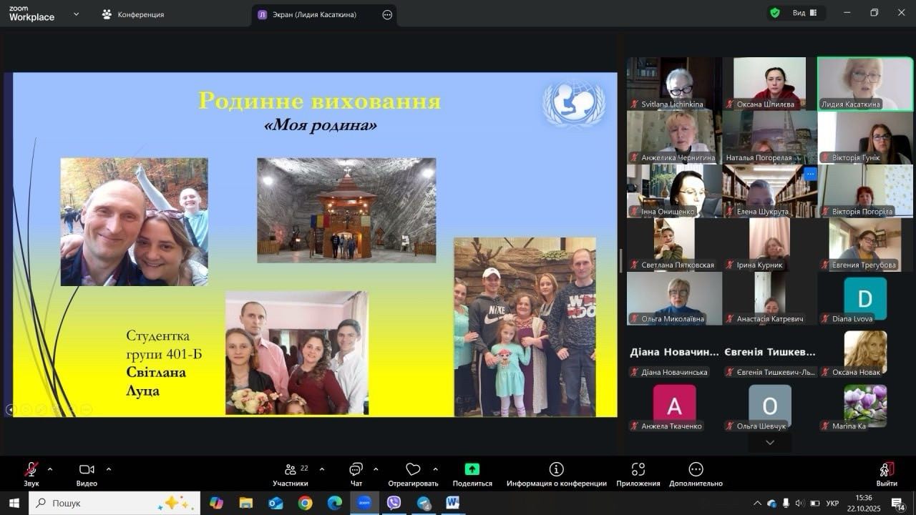
Task: Expand video settings chevron next to Видео
Action: pos(109,469)
